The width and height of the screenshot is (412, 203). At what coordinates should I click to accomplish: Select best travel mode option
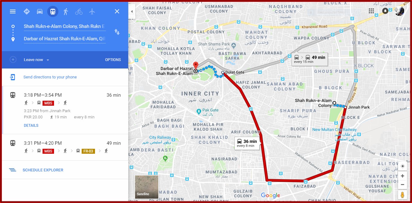(x=27, y=11)
